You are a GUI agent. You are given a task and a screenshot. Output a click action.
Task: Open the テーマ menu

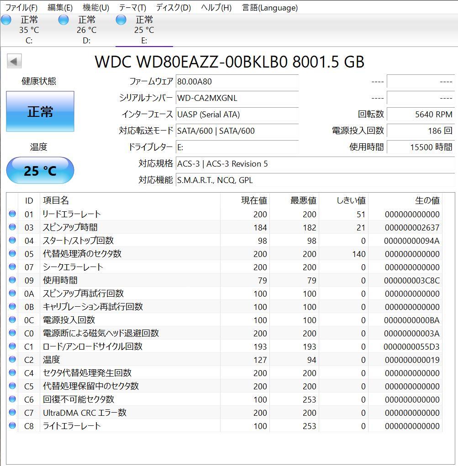[132, 7]
